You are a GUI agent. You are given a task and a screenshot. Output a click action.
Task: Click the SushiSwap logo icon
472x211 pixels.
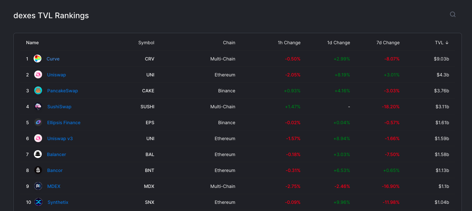[38, 107]
